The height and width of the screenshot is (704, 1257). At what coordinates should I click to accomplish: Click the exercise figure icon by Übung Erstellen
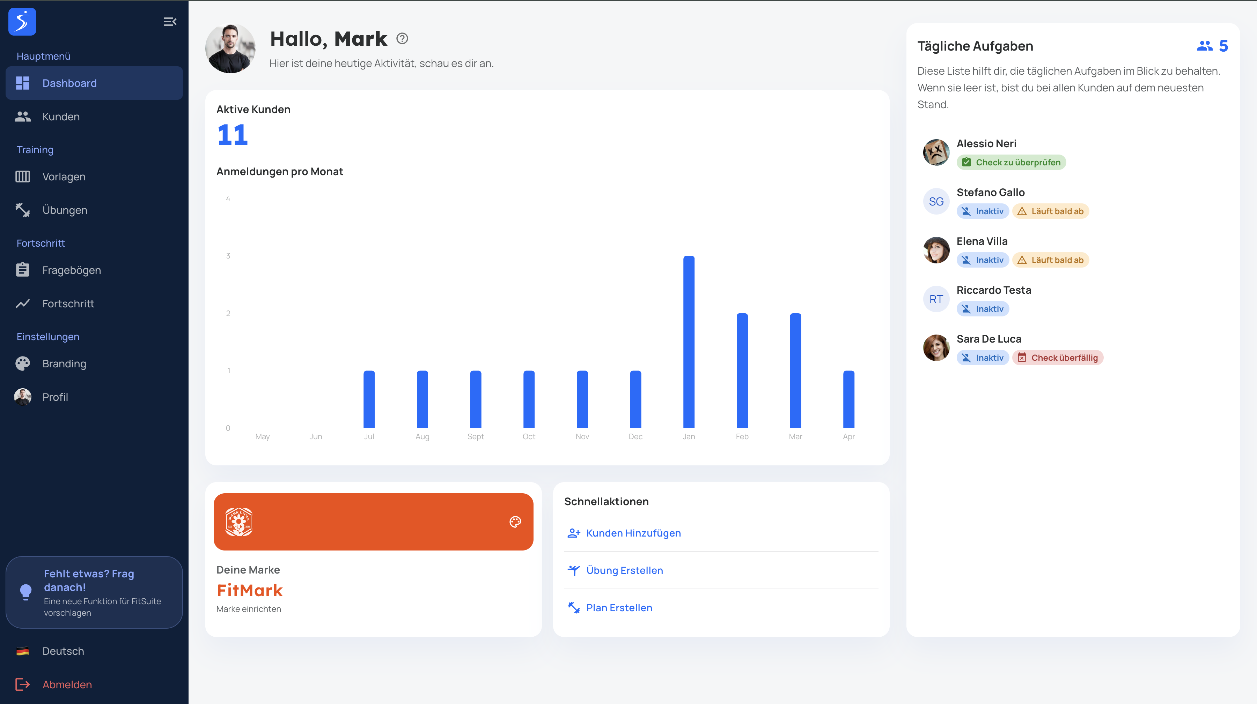tap(574, 570)
